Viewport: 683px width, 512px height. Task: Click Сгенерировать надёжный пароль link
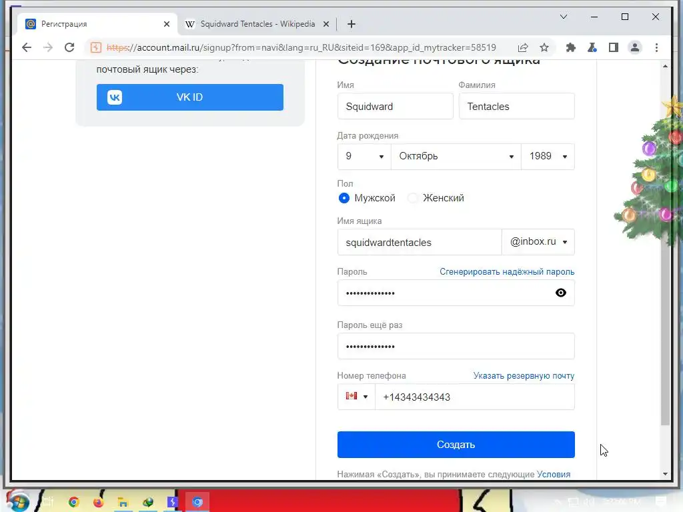[x=507, y=272]
